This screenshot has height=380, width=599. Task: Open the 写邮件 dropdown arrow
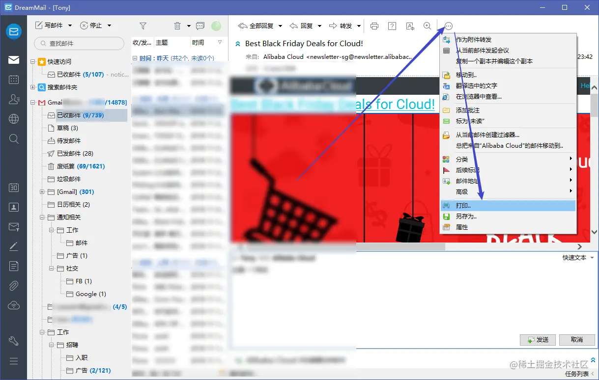click(70, 26)
